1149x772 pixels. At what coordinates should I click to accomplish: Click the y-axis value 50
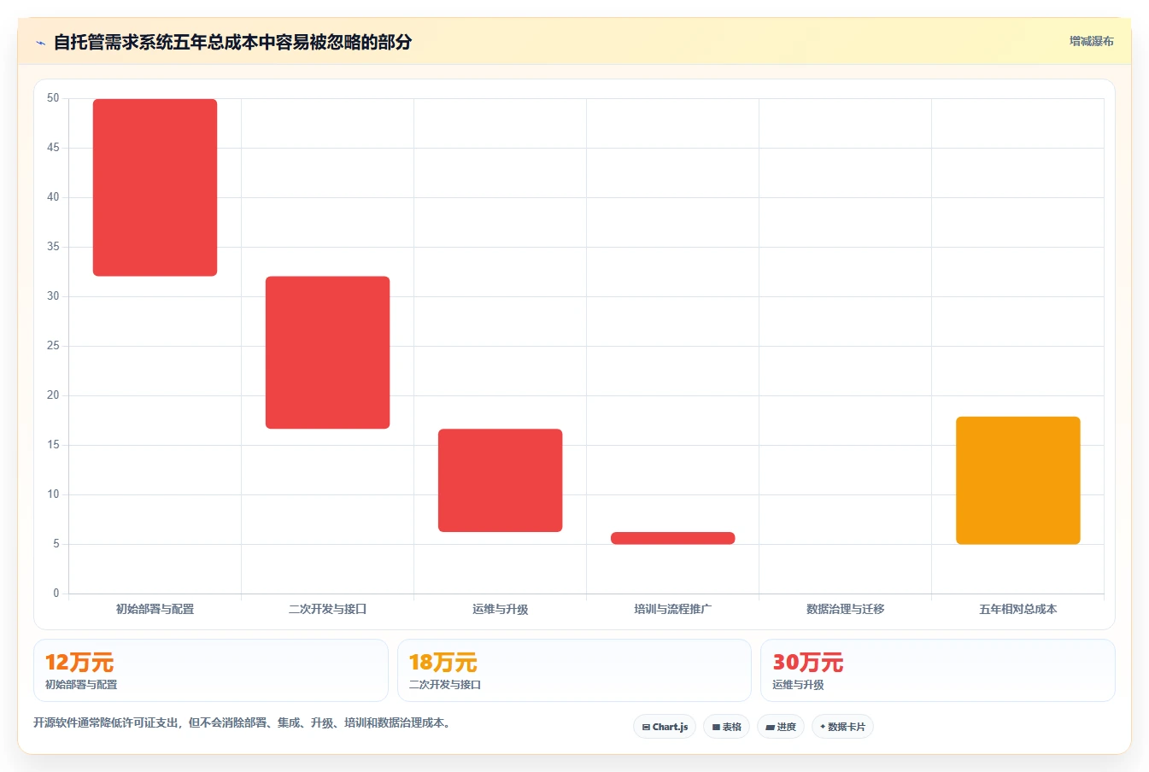(x=53, y=98)
